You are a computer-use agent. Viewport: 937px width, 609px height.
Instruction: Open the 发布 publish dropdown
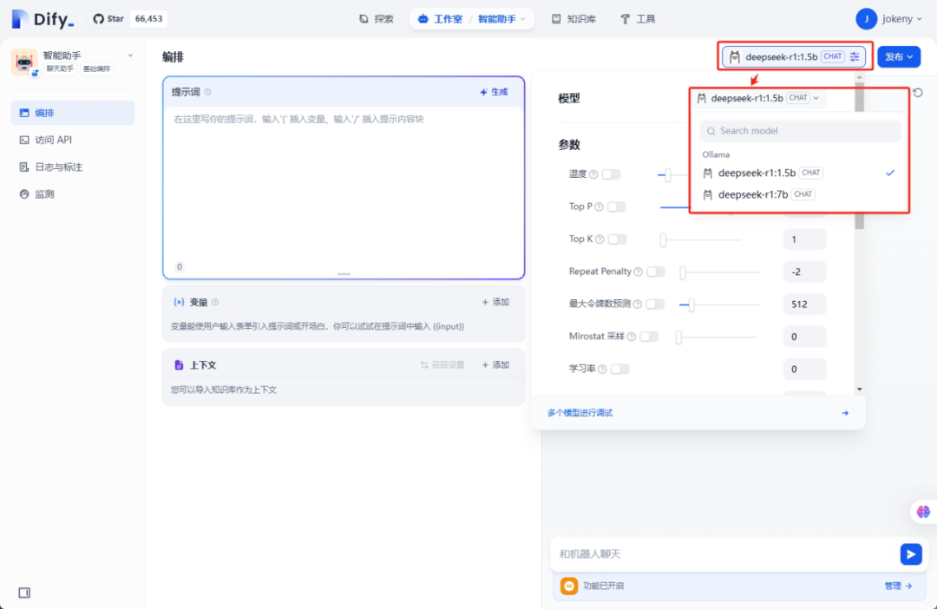[x=899, y=56]
